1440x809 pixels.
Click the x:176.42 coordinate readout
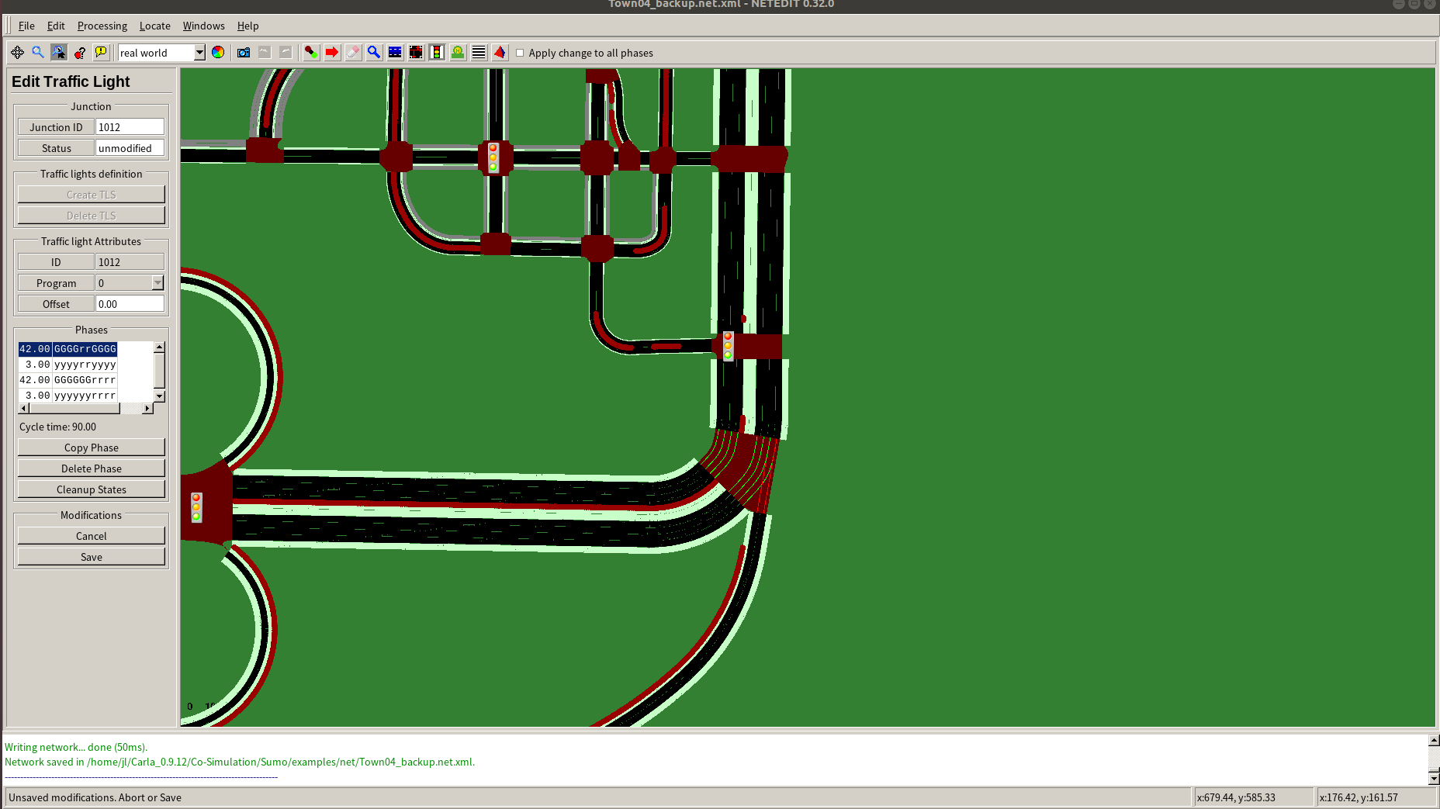pos(1359,797)
